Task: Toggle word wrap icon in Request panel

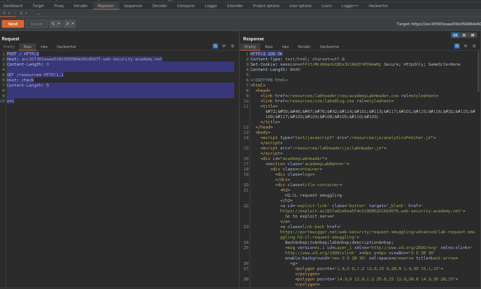Action: [x=215, y=46]
